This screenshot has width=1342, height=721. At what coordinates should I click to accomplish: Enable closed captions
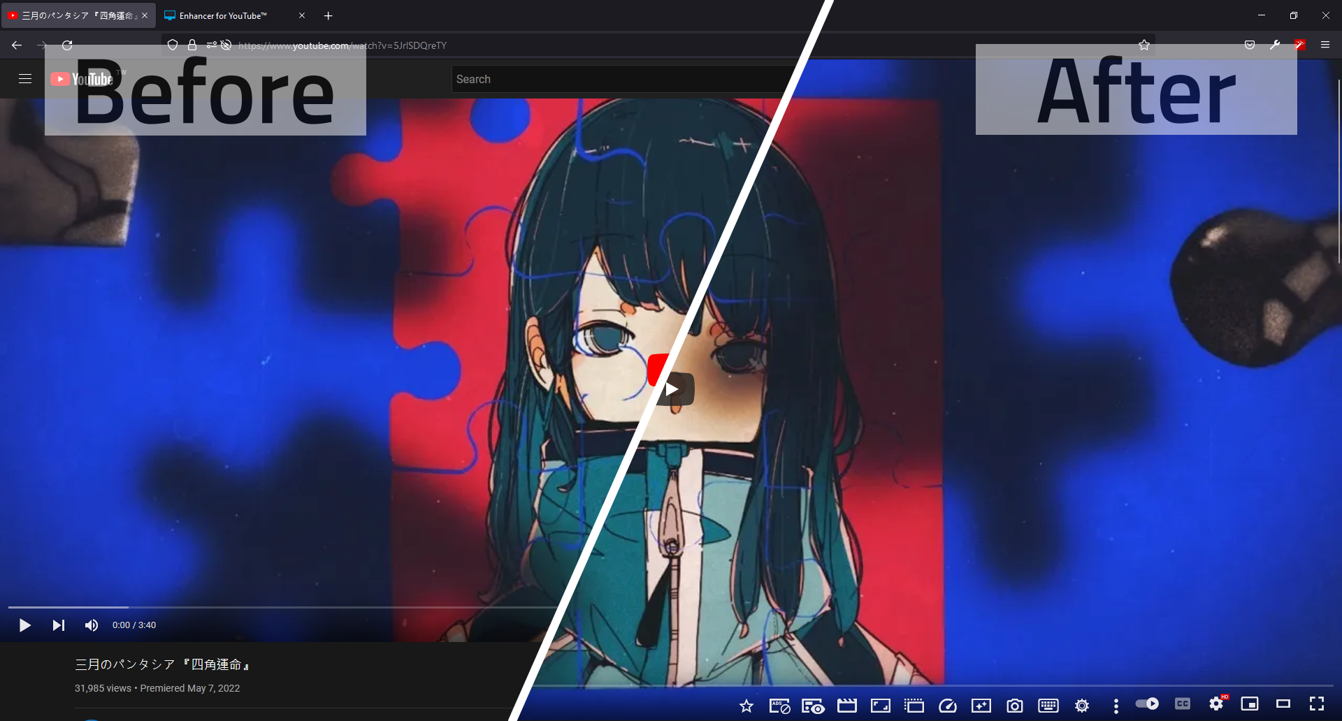1183,704
